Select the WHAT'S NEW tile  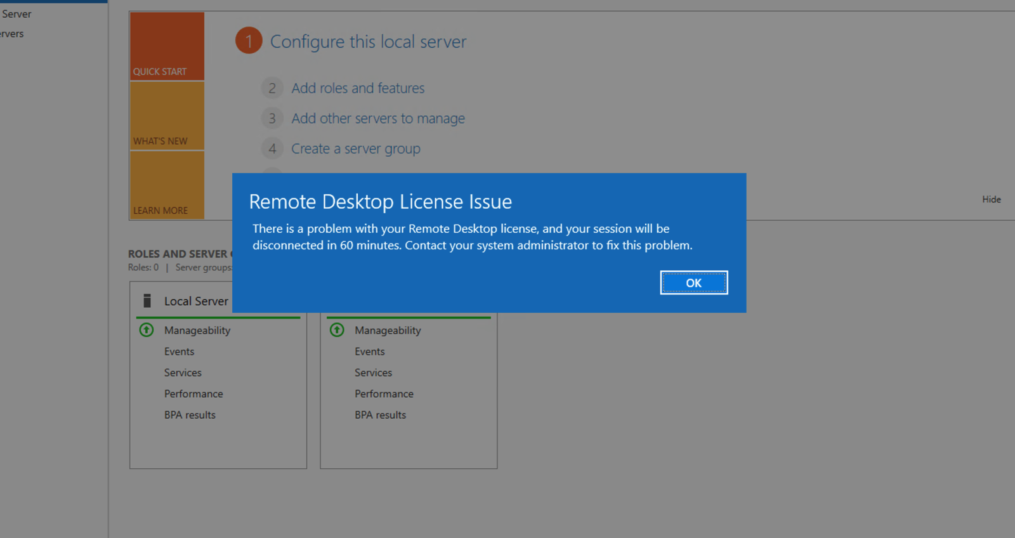pyautogui.click(x=167, y=115)
